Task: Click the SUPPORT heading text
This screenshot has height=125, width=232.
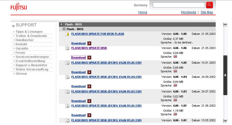Action: click(26, 25)
